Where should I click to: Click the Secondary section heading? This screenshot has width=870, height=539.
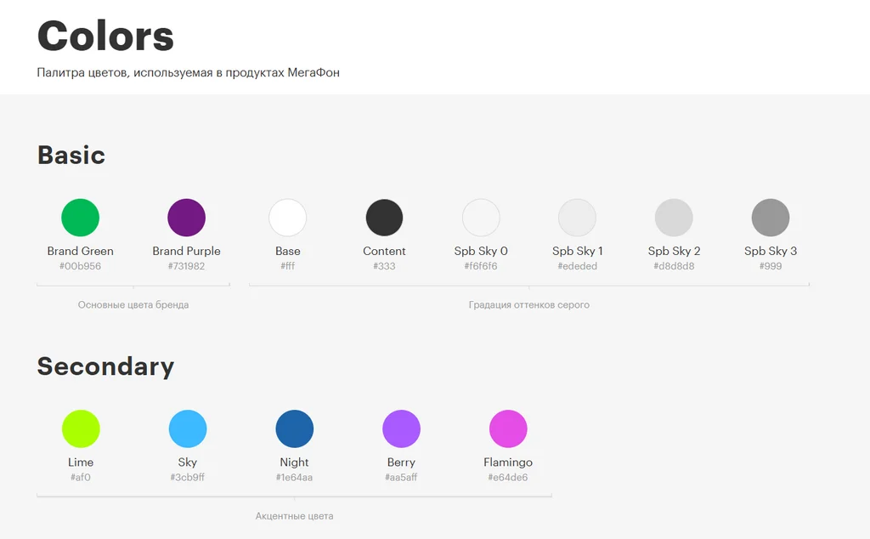click(105, 366)
